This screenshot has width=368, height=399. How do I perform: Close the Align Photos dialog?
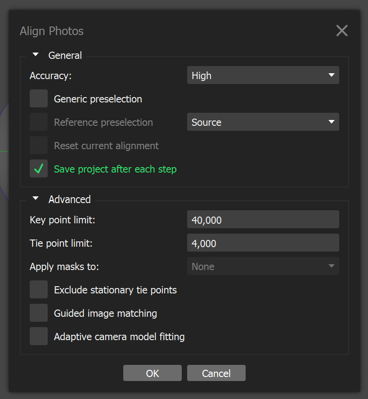(342, 31)
